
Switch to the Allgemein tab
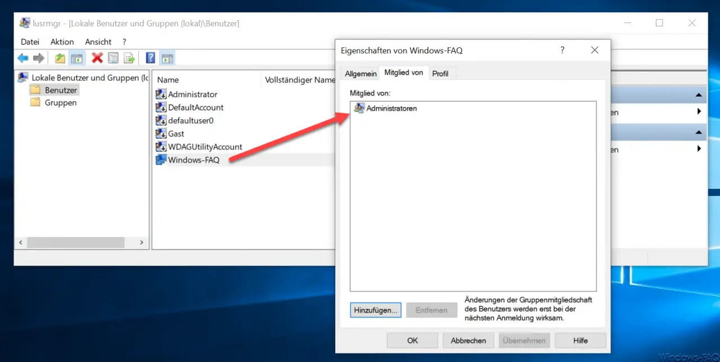(x=361, y=74)
